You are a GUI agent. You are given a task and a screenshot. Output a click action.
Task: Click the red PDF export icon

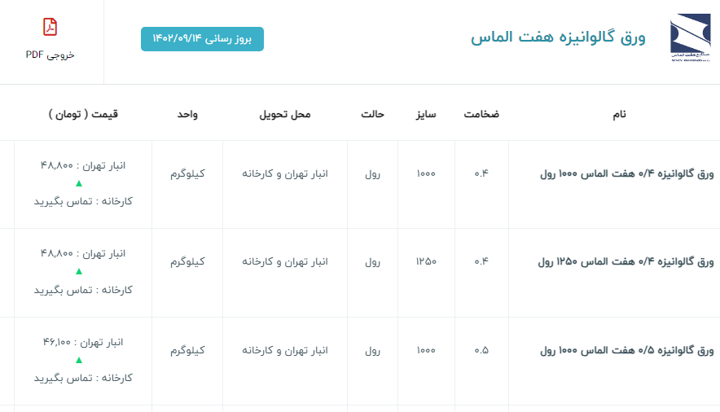pos(50,27)
